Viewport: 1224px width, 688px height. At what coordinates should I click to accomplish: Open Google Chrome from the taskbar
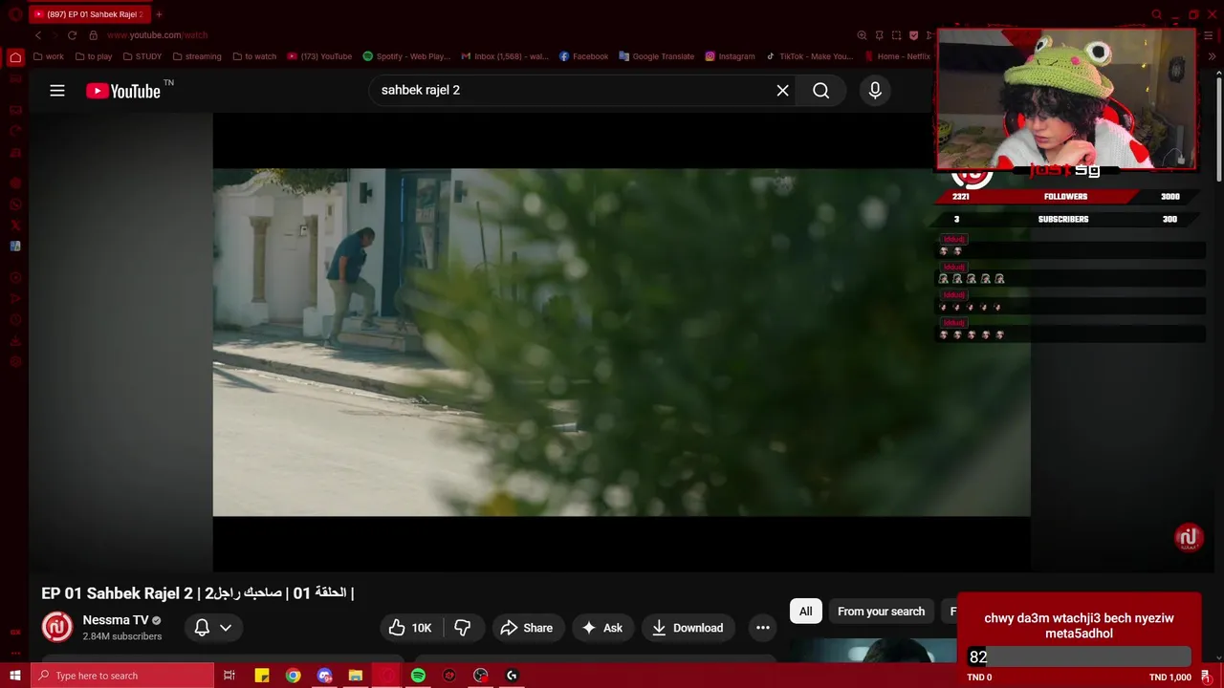(x=293, y=676)
